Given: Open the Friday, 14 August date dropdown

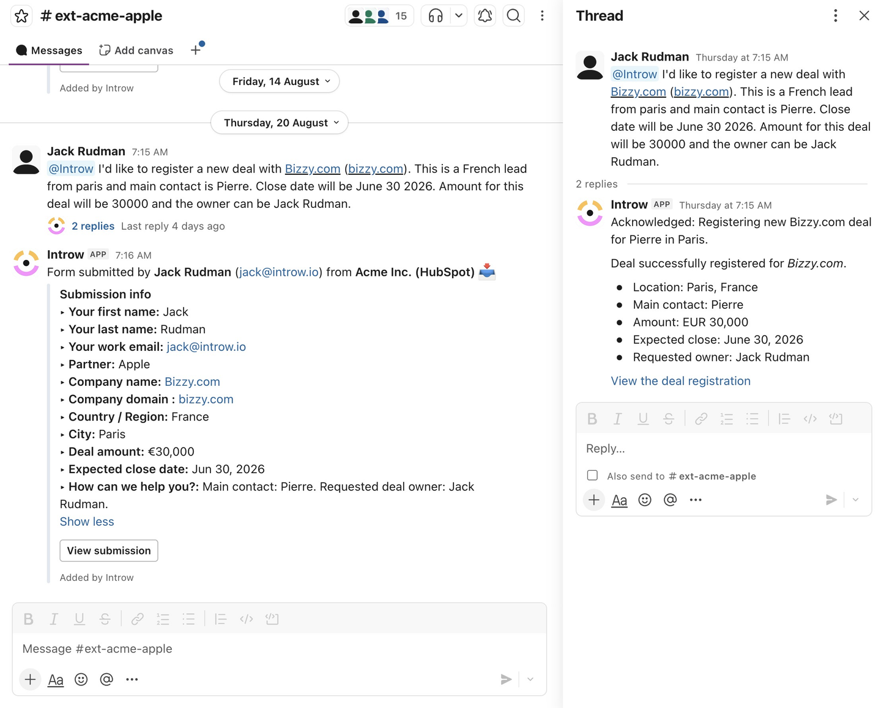Looking at the screenshot, I should [280, 81].
